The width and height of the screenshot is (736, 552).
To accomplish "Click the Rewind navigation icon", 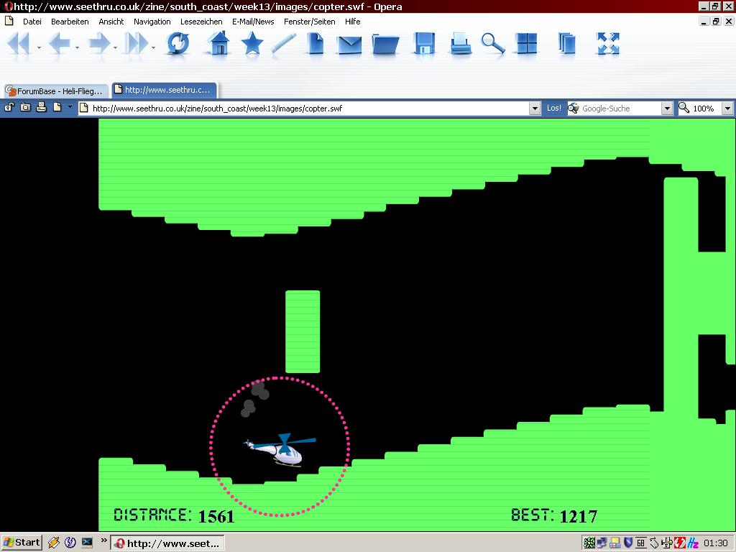I will [19, 44].
